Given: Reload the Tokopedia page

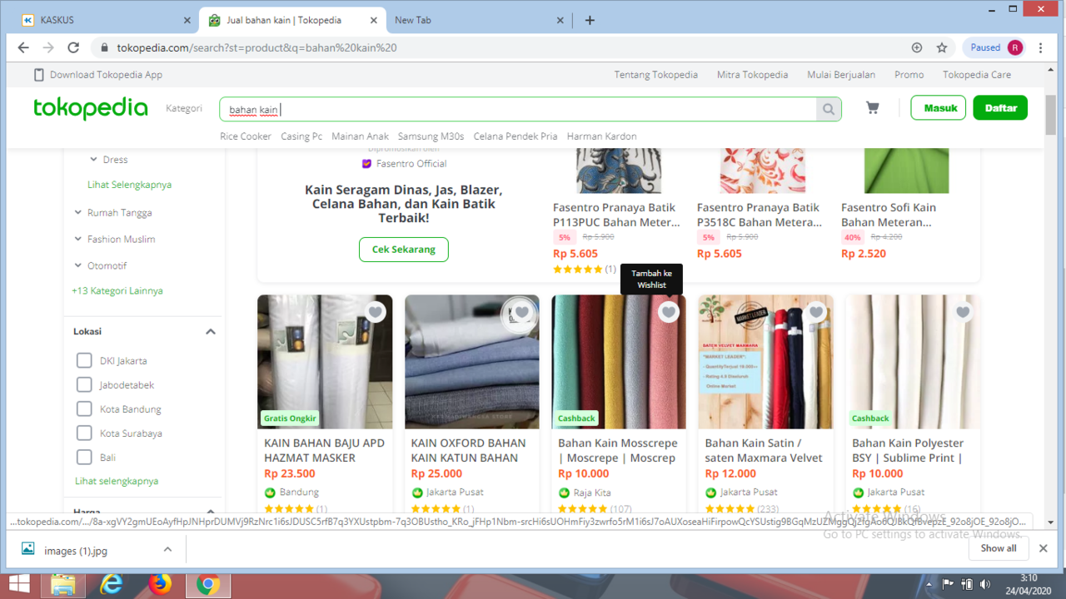Looking at the screenshot, I should pos(73,47).
